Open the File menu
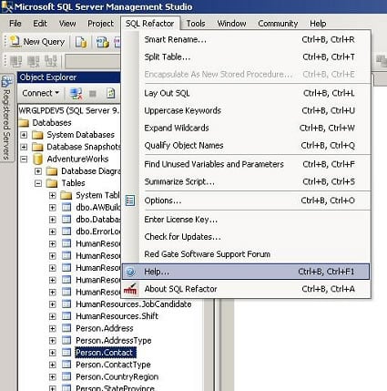Screen dimensions: 387x391 coord(15,24)
